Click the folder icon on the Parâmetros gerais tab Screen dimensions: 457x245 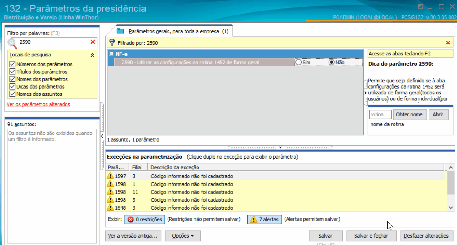[120, 31]
